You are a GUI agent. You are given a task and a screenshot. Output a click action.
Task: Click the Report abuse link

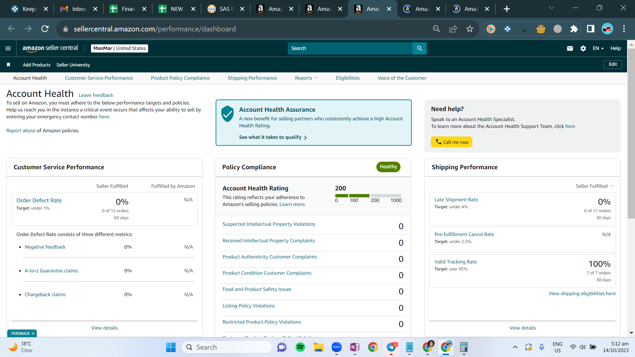(x=21, y=131)
